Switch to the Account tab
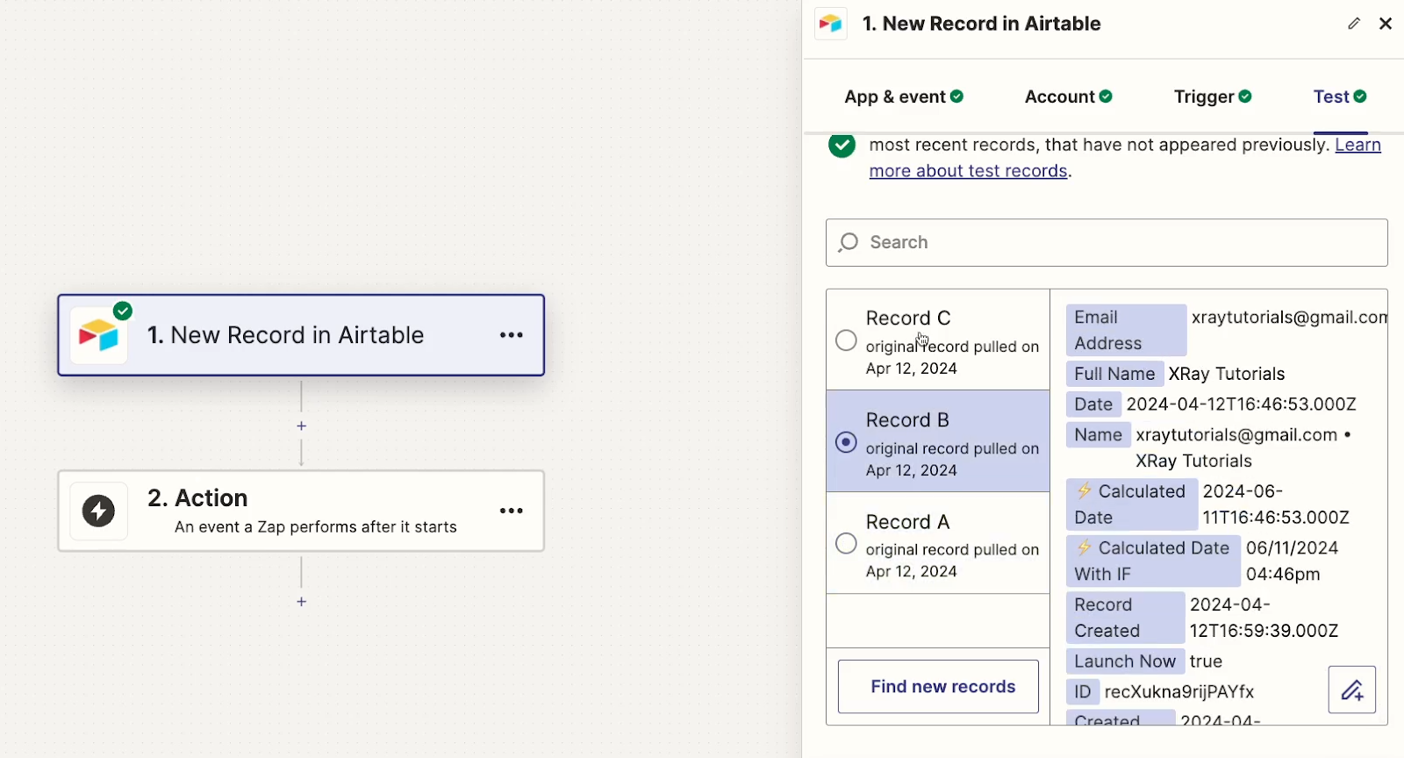 point(1069,97)
